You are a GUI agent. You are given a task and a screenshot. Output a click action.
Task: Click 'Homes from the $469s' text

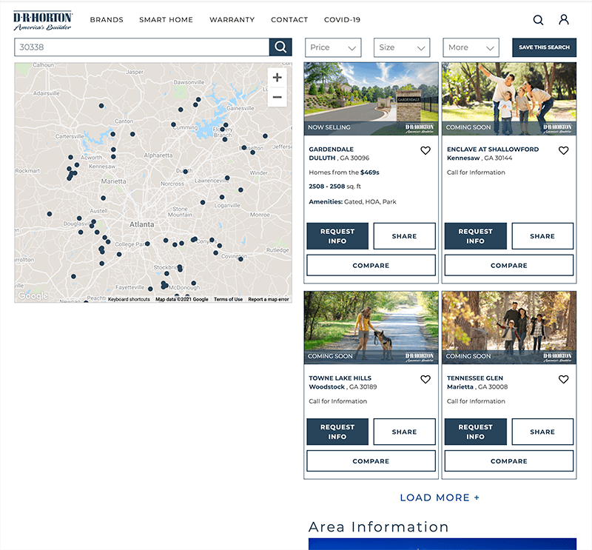(344, 172)
